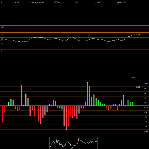
Task: Click the 6.65 value in the MR panel
Action: pos(138,87)
